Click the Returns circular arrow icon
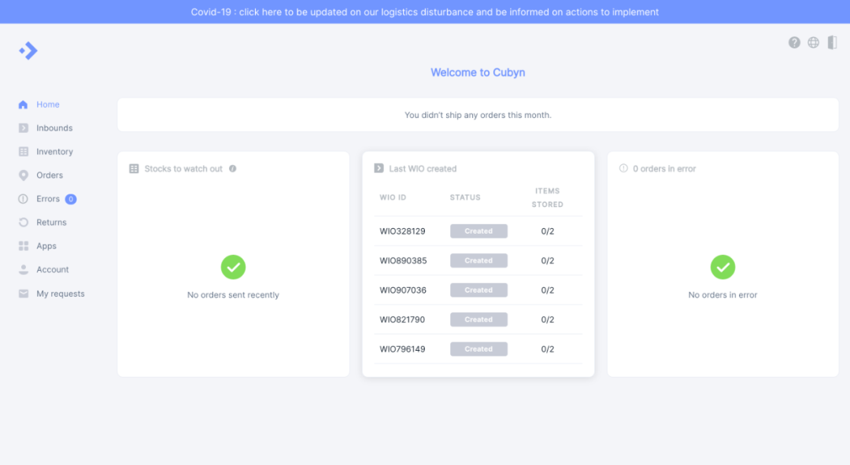 (24, 222)
